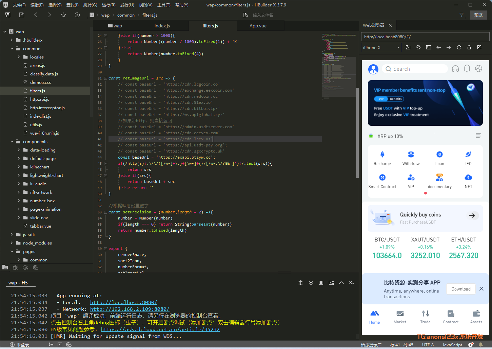
Task: Click the Save file icon in top toolbar
Action: pyautogui.click(x=22, y=15)
